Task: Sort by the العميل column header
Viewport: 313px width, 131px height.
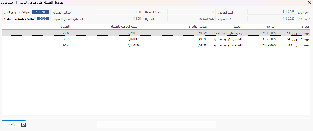Action: (x=225, y=26)
